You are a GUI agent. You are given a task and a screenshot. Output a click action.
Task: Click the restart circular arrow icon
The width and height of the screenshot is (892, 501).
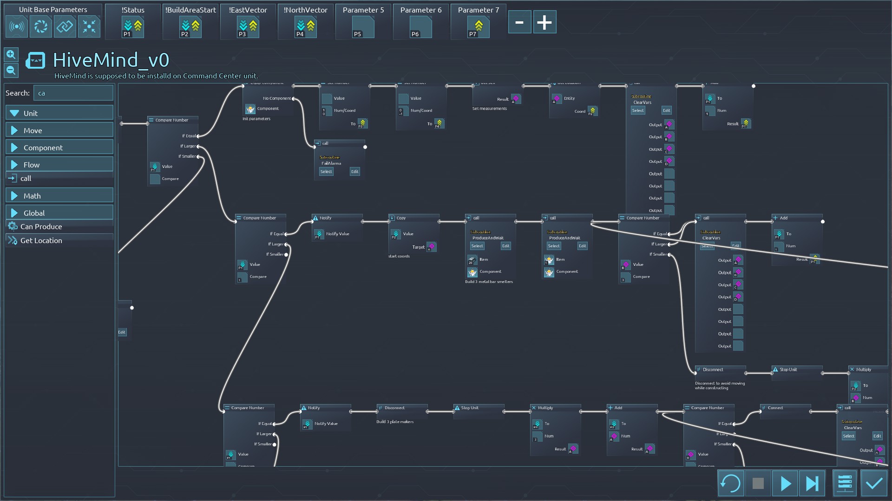point(730,484)
